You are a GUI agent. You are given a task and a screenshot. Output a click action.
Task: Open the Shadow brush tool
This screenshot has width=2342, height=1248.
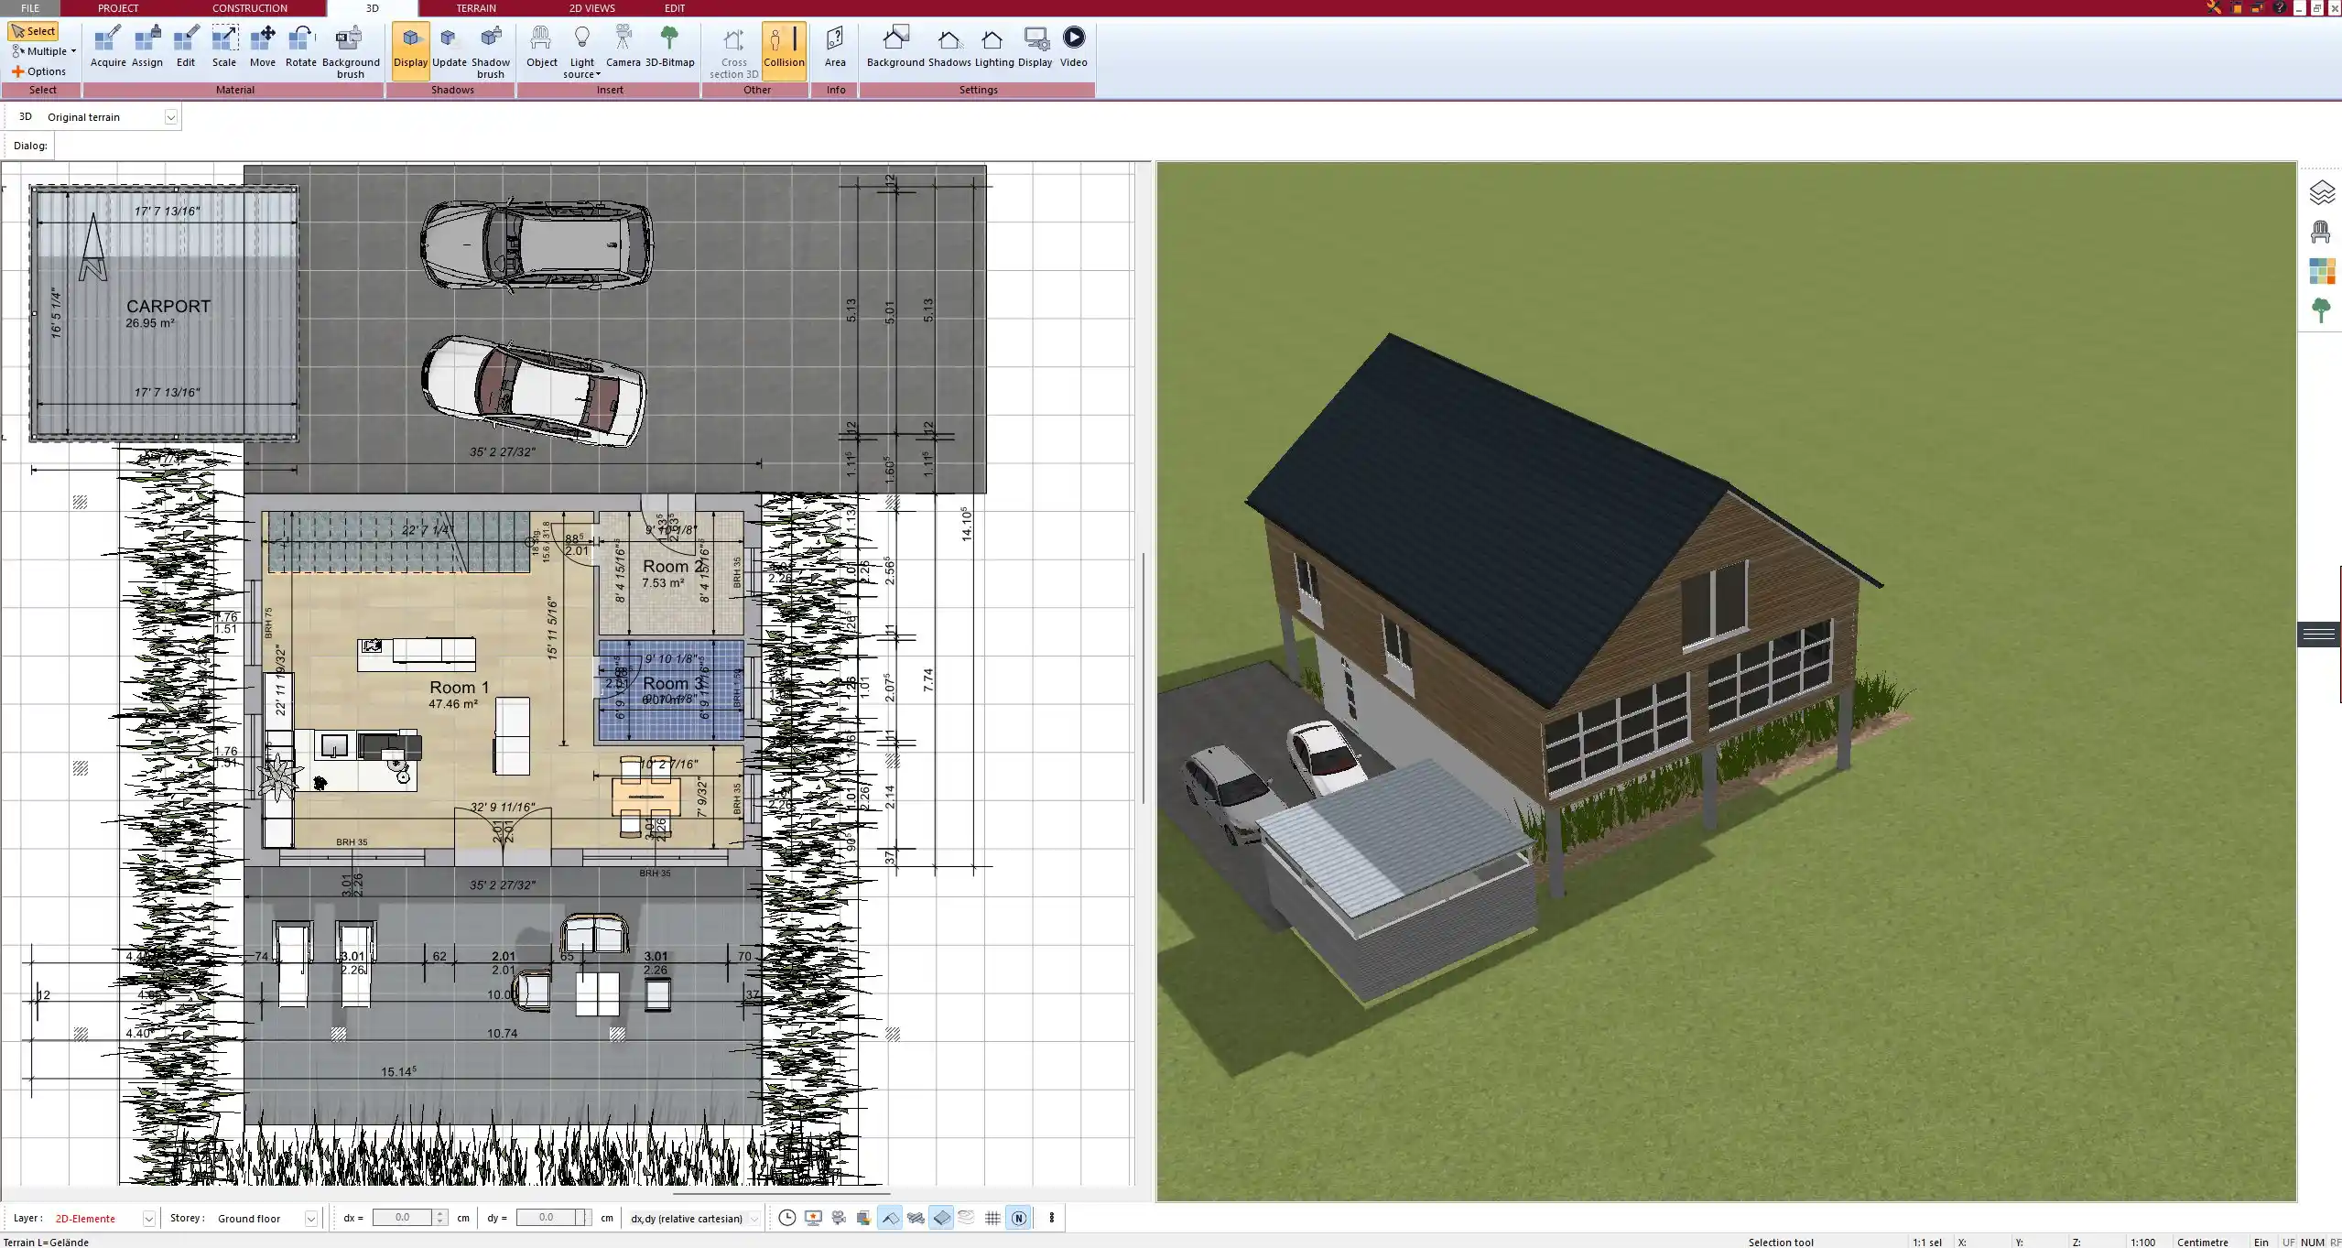(490, 48)
